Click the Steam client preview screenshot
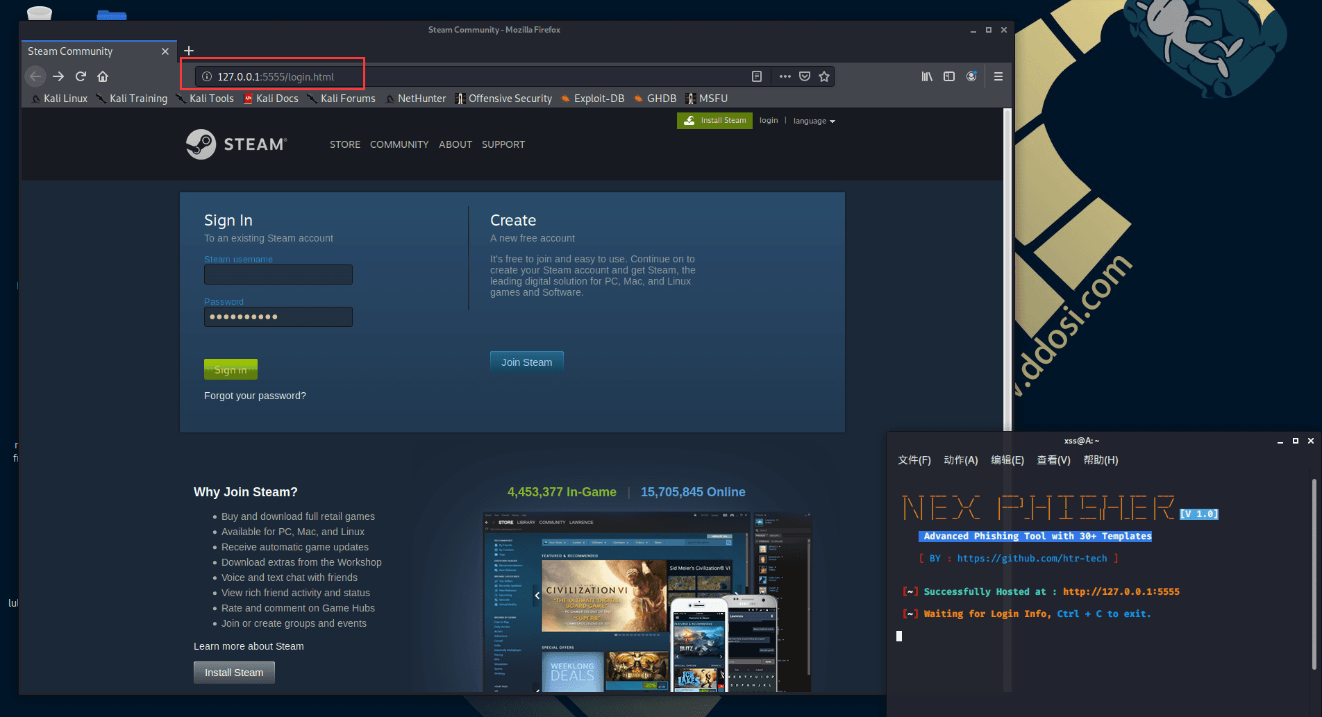The width and height of the screenshot is (1322, 717). (x=646, y=602)
